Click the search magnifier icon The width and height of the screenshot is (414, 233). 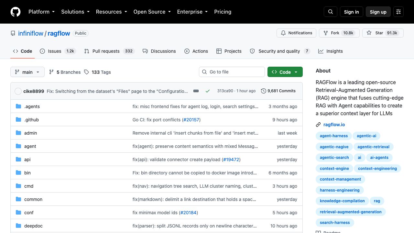click(x=331, y=12)
